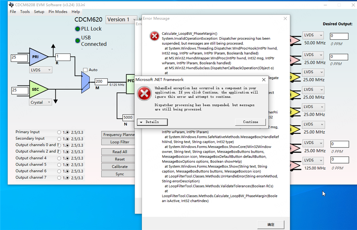Select 1.8 radio for Output channel 6
This screenshot has width=357, height=230.
point(59,171)
